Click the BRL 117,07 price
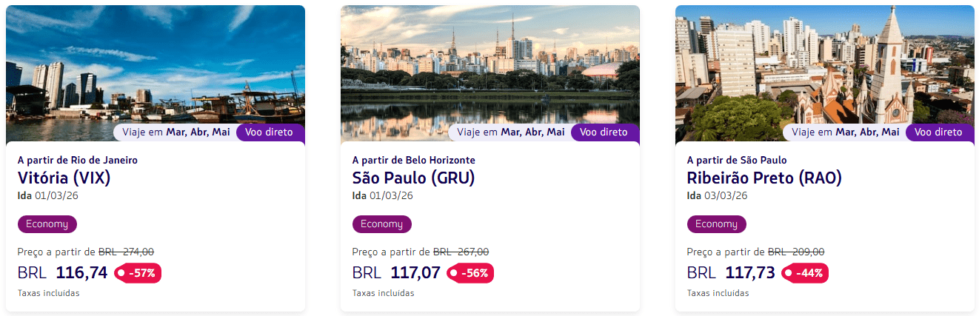 [x=397, y=273]
